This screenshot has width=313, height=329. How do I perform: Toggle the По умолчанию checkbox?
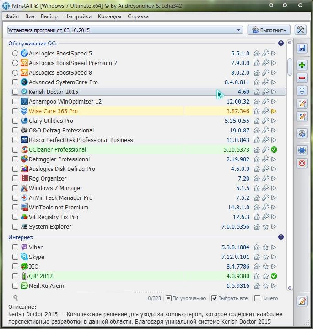pyautogui.click(x=168, y=298)
